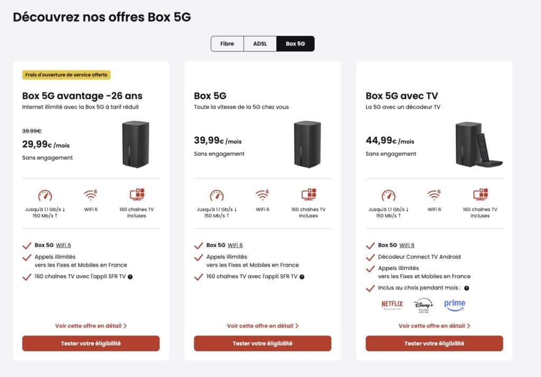
Task: Click the Box 5G with TV decoder image
Action: (x=479, y=144)
